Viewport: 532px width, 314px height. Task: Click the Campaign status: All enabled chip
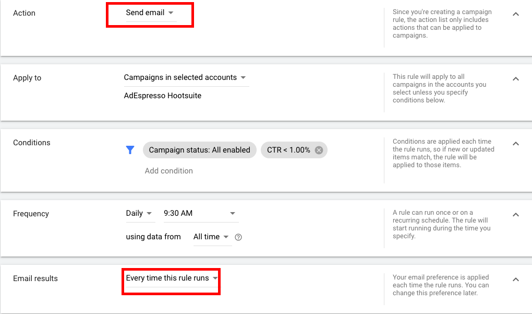pos(199,150)
